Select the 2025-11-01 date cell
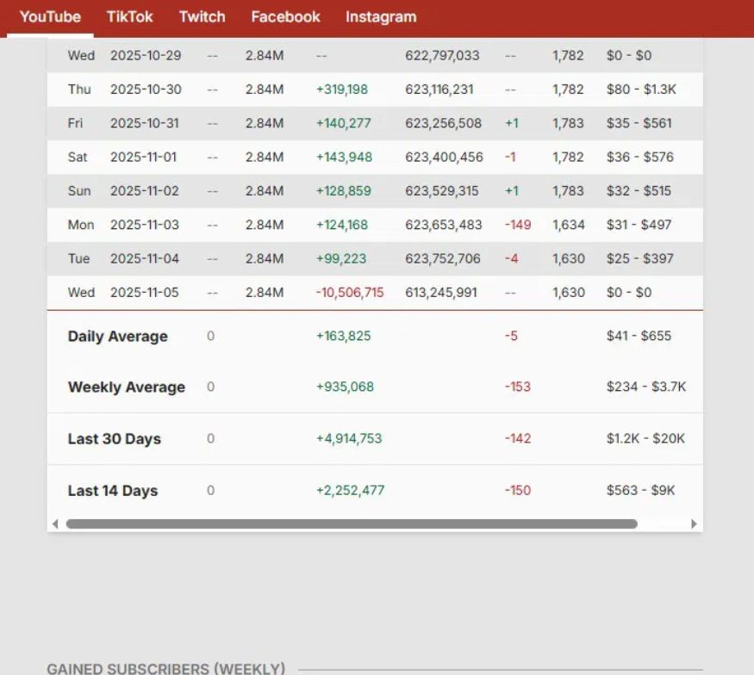The width and height of the screenshot is (754, 675). [143, 157]
